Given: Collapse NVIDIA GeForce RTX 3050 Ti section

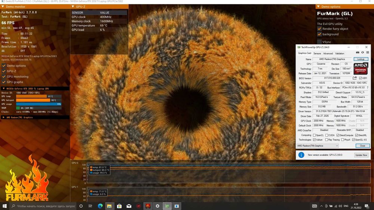Looking at the screenshot, I should click(x=4, y=88).
